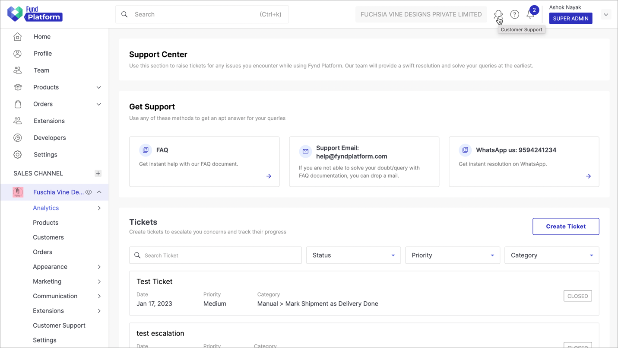
Task: Add a new sales channel with plus icon
Action: 98,173
